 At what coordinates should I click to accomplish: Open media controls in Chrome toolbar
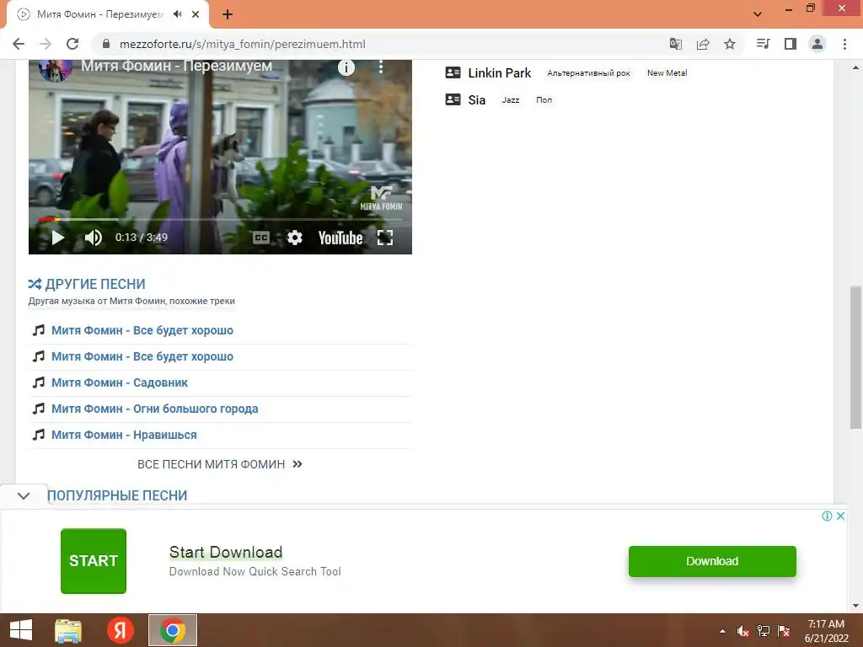[763, 44]
